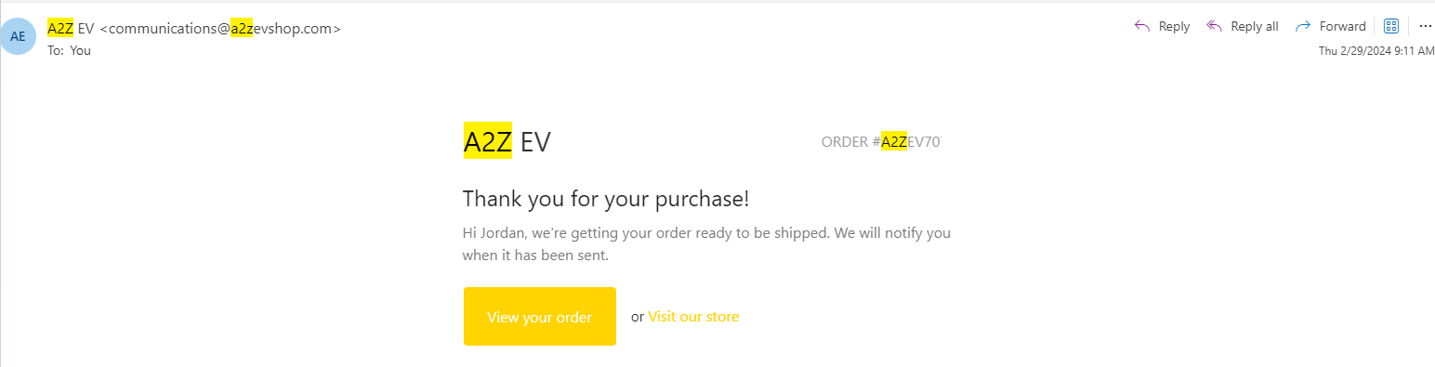This screenshot has width=1435, height=367.
Task: Select the Reply text label
Action: pyautogui.click(x=1174, y=26)
